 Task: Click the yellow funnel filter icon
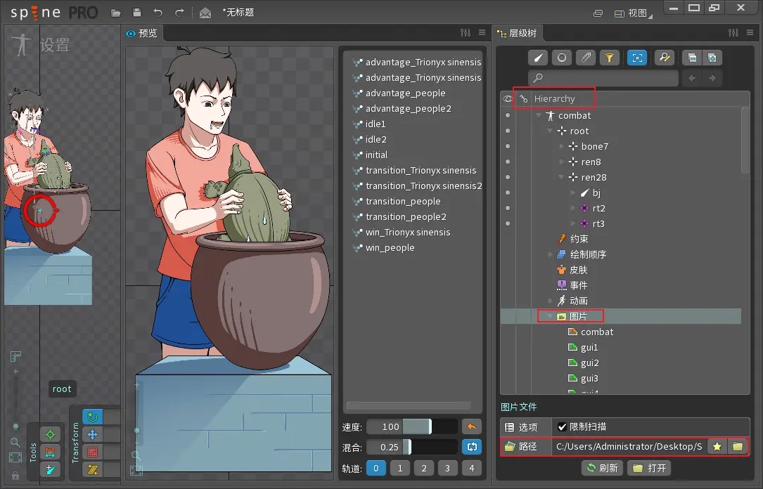click(x=609, y=58)
